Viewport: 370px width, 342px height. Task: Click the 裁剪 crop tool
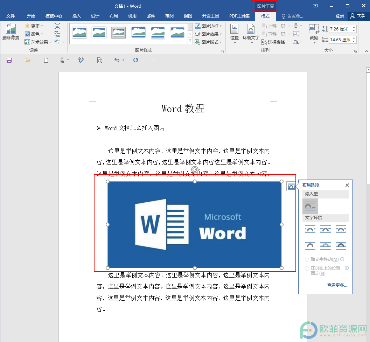314,34
